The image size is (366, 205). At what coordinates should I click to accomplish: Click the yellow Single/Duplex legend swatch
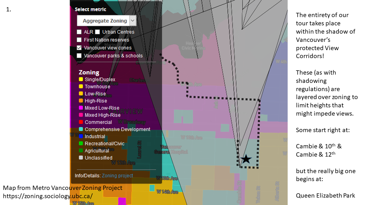81,79
